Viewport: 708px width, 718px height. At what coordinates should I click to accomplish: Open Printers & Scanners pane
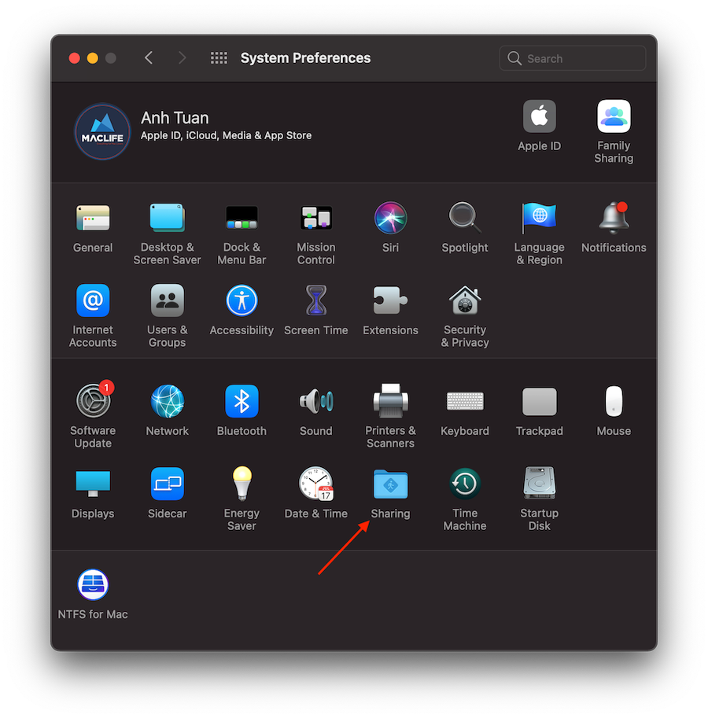click(390, 402)
